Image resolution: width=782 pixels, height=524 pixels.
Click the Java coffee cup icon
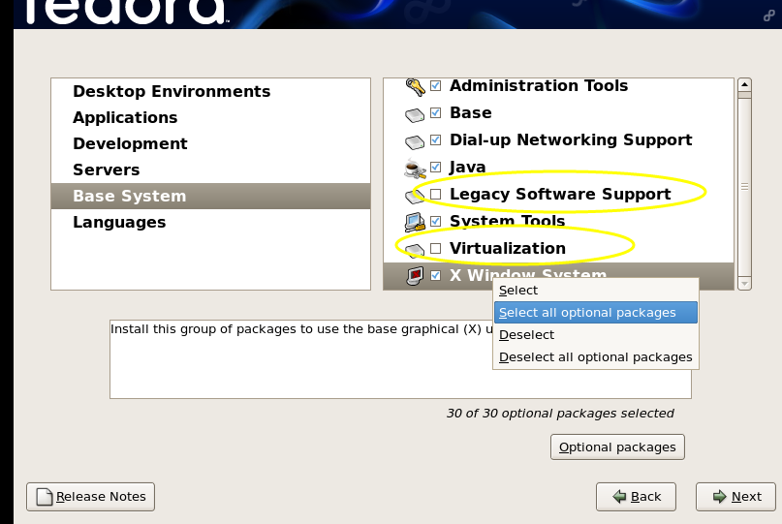[415, 169]
